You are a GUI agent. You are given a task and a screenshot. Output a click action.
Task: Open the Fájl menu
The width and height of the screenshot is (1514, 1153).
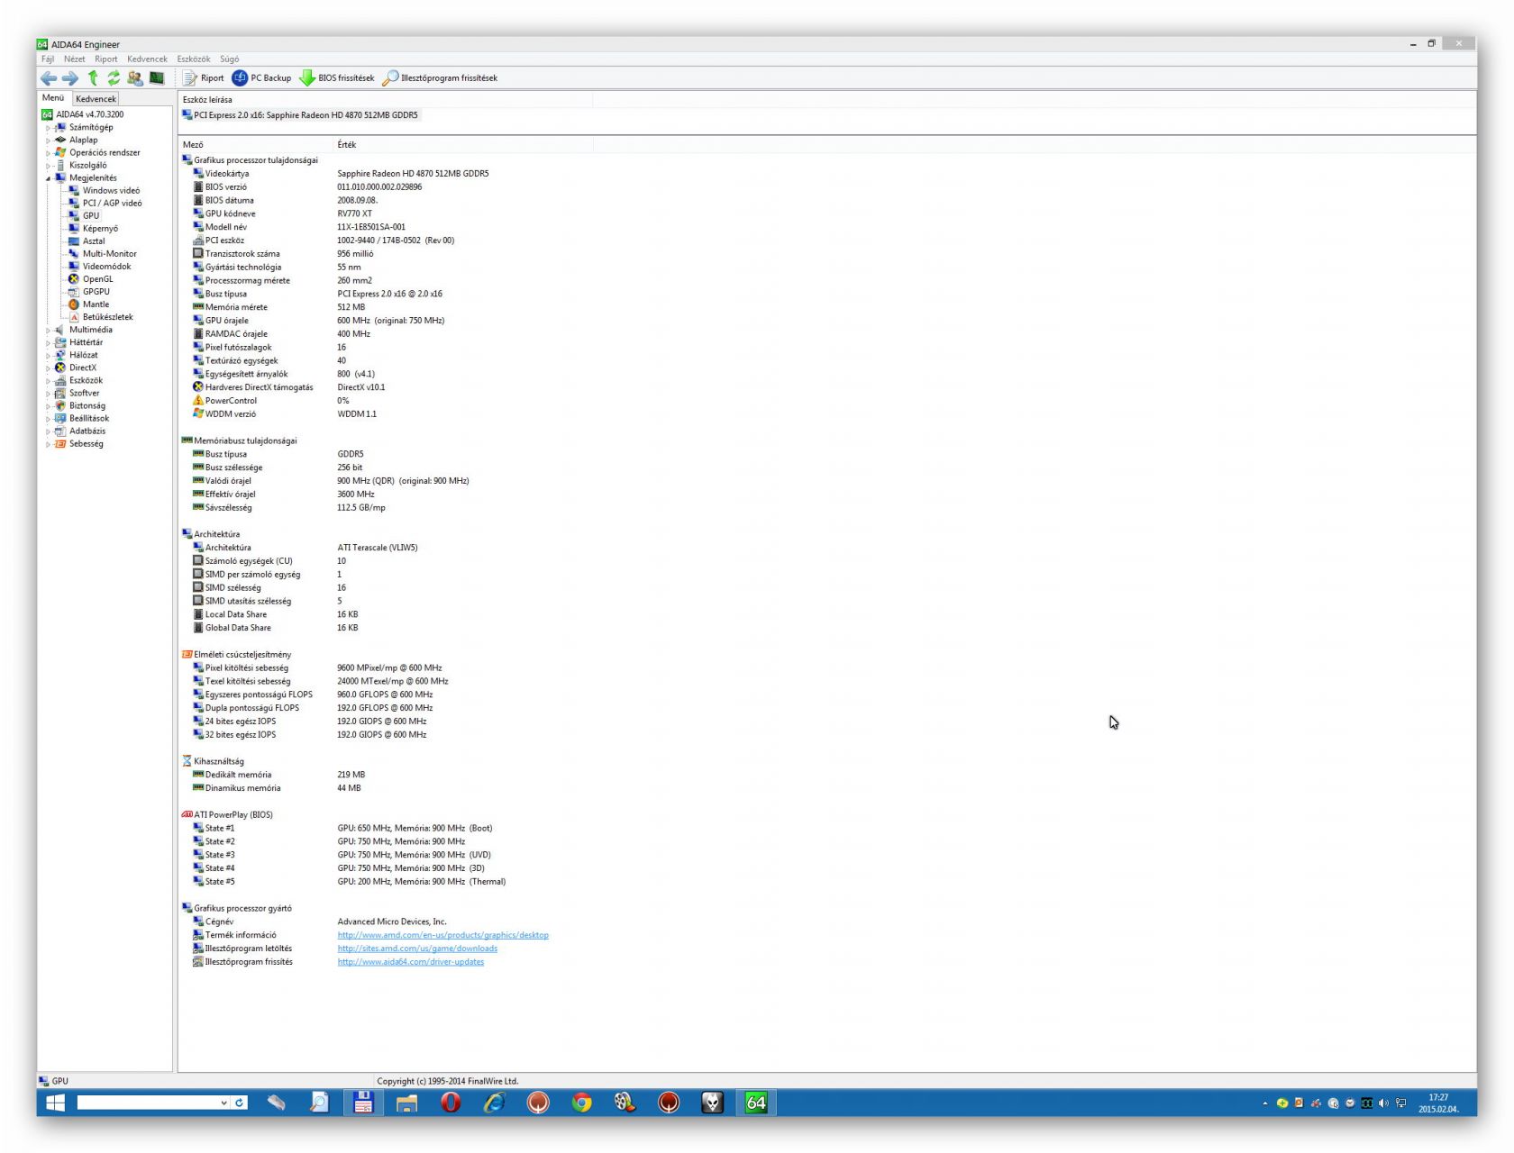click(48, 59)
